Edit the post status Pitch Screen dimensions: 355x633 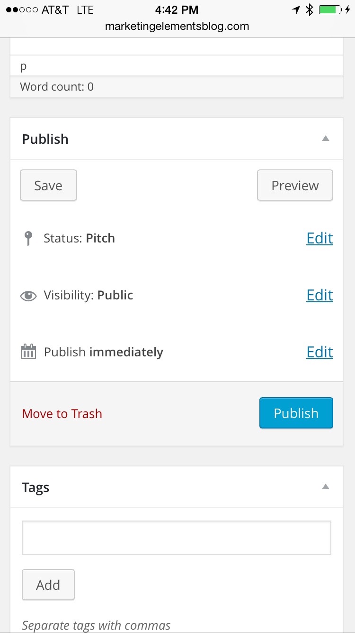click(x=319, y=238)
